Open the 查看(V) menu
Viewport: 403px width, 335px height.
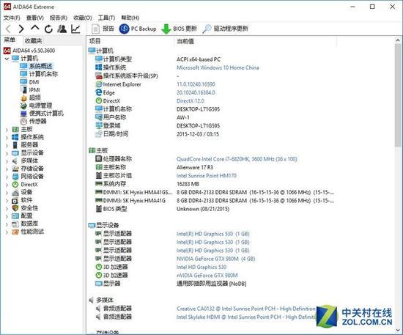35,18
